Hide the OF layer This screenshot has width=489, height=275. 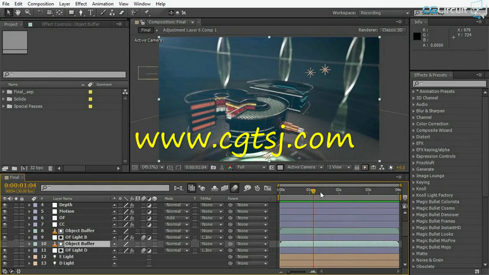(x=5, y=218)
